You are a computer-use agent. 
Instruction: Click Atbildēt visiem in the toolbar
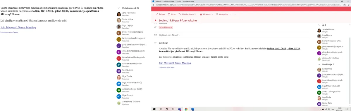[187, 14]
